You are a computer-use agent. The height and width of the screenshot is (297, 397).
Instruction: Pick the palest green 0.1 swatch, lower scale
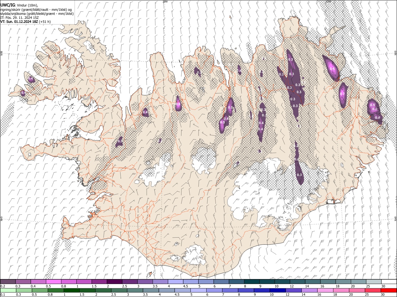8,291
